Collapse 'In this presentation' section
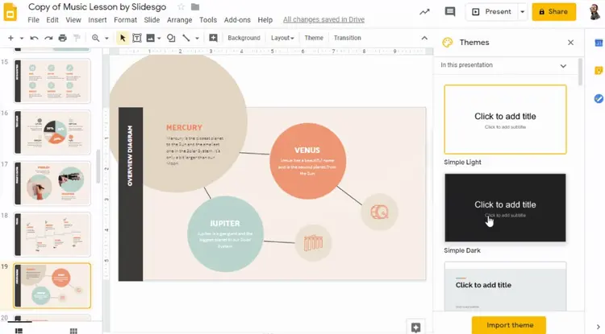The height and width of the screenshot is (334, 605). click(x=563, y=66)
